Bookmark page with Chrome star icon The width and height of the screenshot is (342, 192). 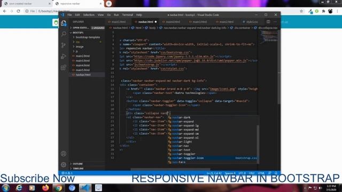(x=301, y=11)
